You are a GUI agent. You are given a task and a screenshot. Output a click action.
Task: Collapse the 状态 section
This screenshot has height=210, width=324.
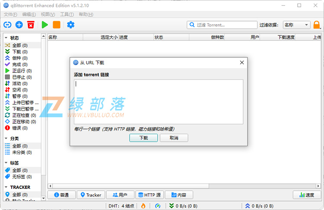[6, 38]
